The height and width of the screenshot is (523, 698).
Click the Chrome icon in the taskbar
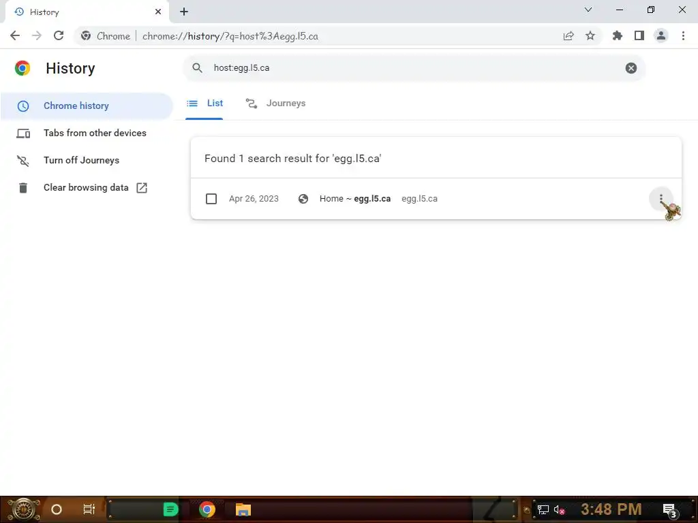click(x=207, y=509)
